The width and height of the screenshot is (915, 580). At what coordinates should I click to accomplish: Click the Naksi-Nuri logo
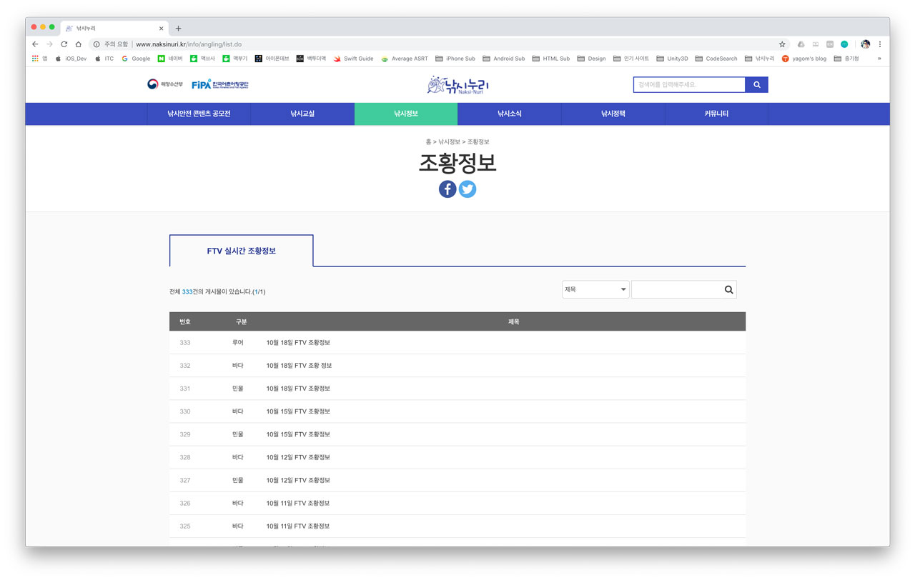click(x=457, y=85)
